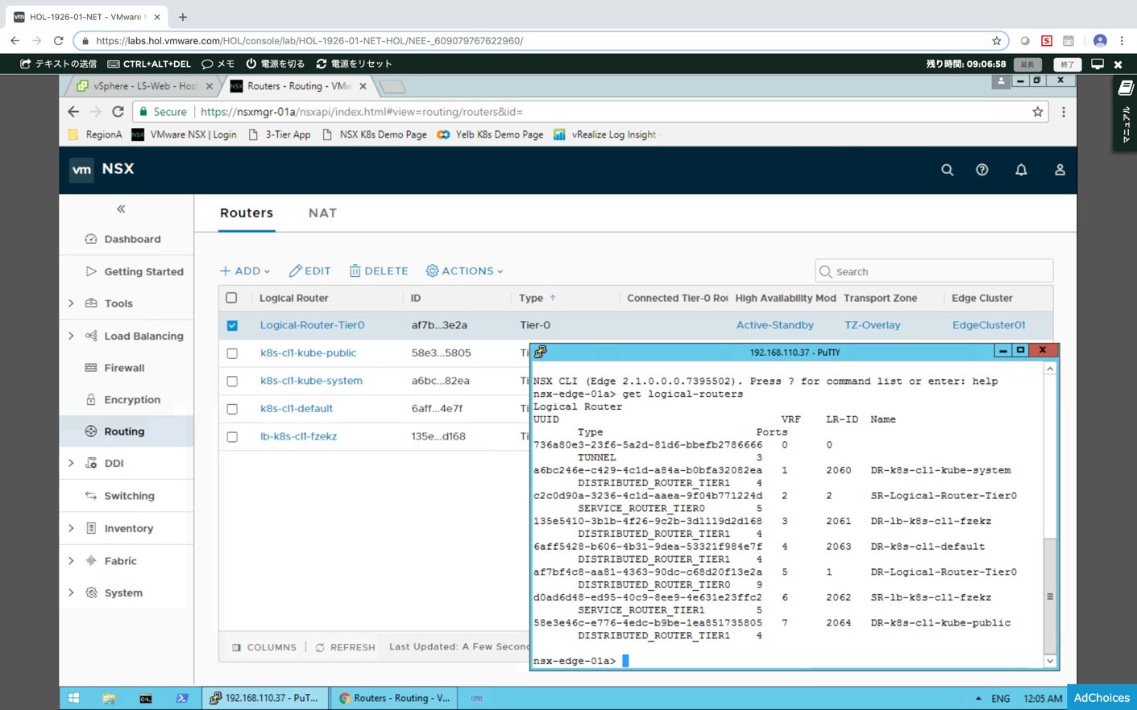The width and height of the screenshot is (1137, 710).
Task: Click the CTRL+ALT+DEL console button
Action: tap(149, 64)
